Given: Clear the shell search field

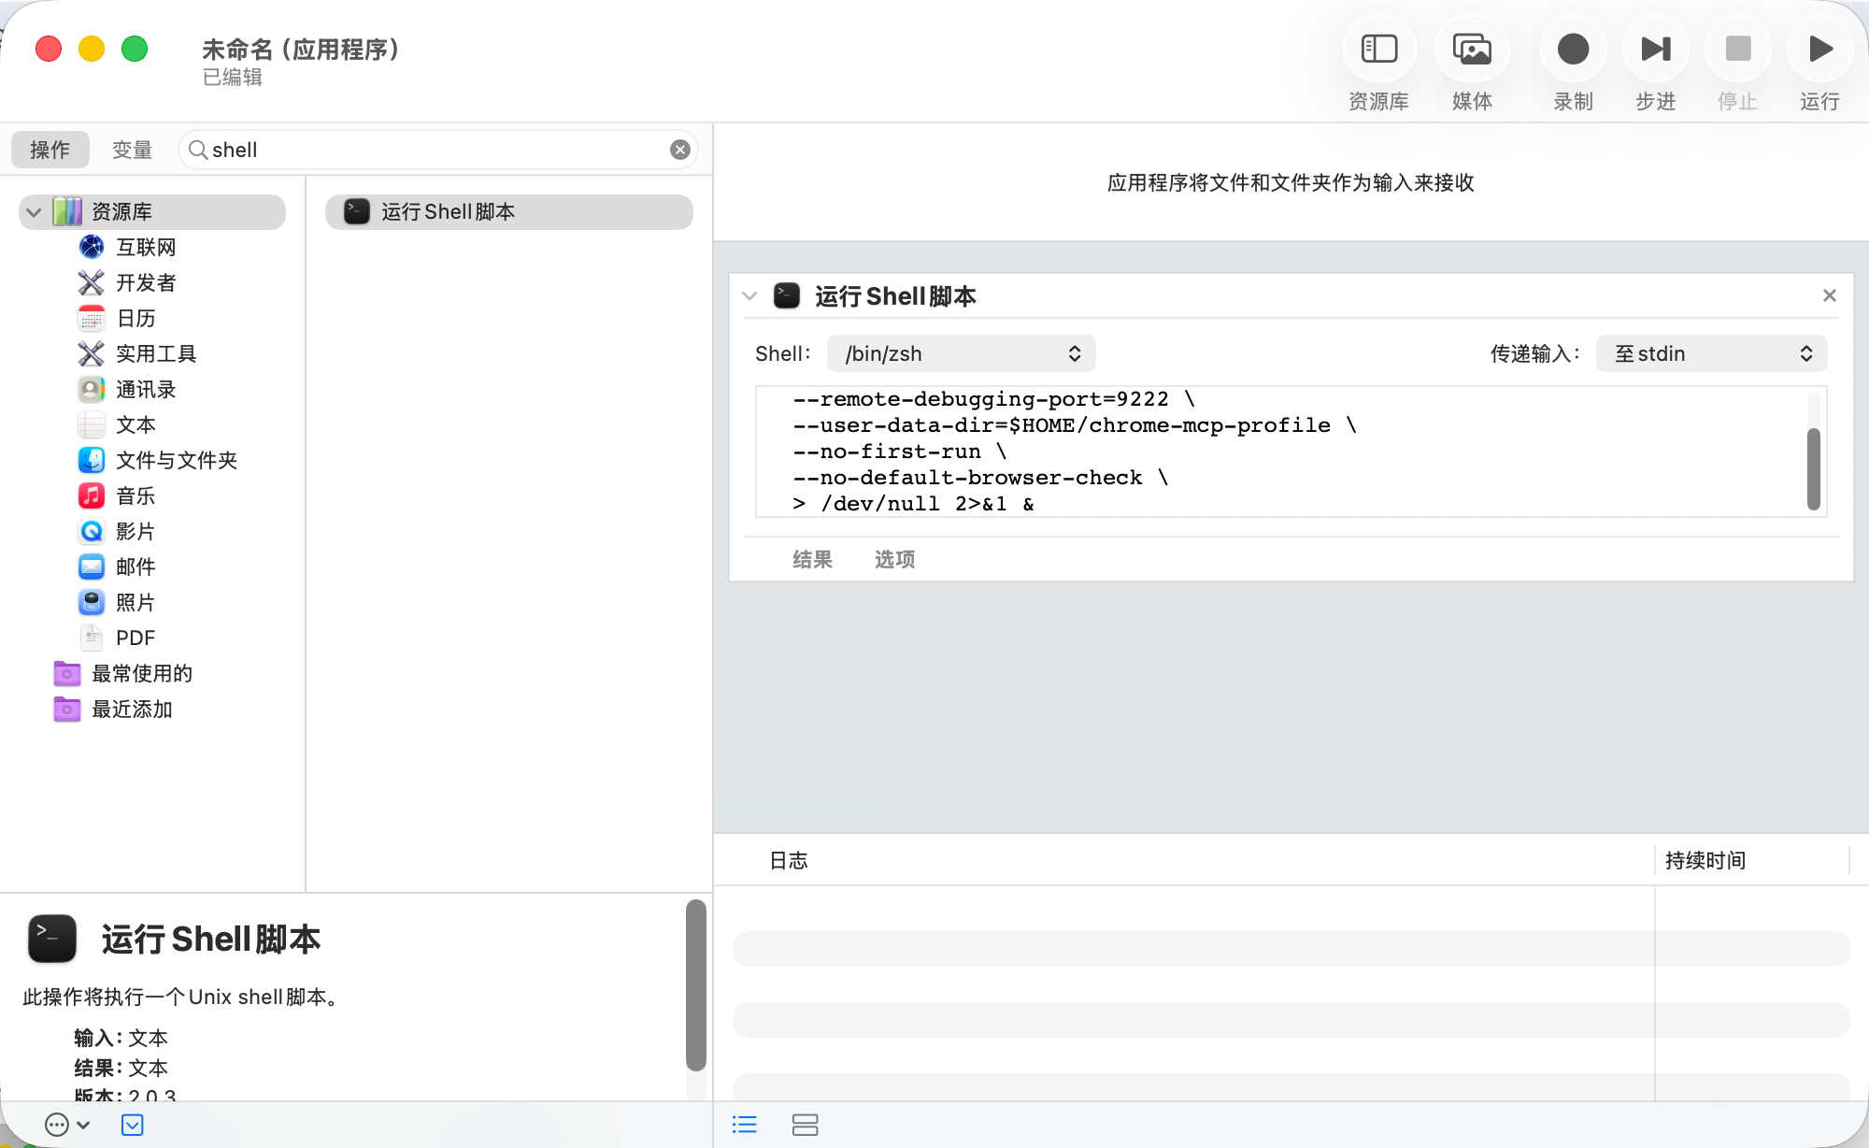Looking at the screenshot, I should [x=680, y=150].
